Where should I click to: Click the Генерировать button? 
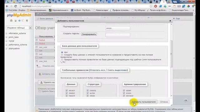89,34
